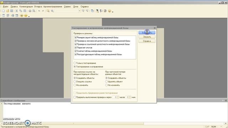Click the Выполнить button in dialog
Screen dimensions: 228x128
pos(147,33)
